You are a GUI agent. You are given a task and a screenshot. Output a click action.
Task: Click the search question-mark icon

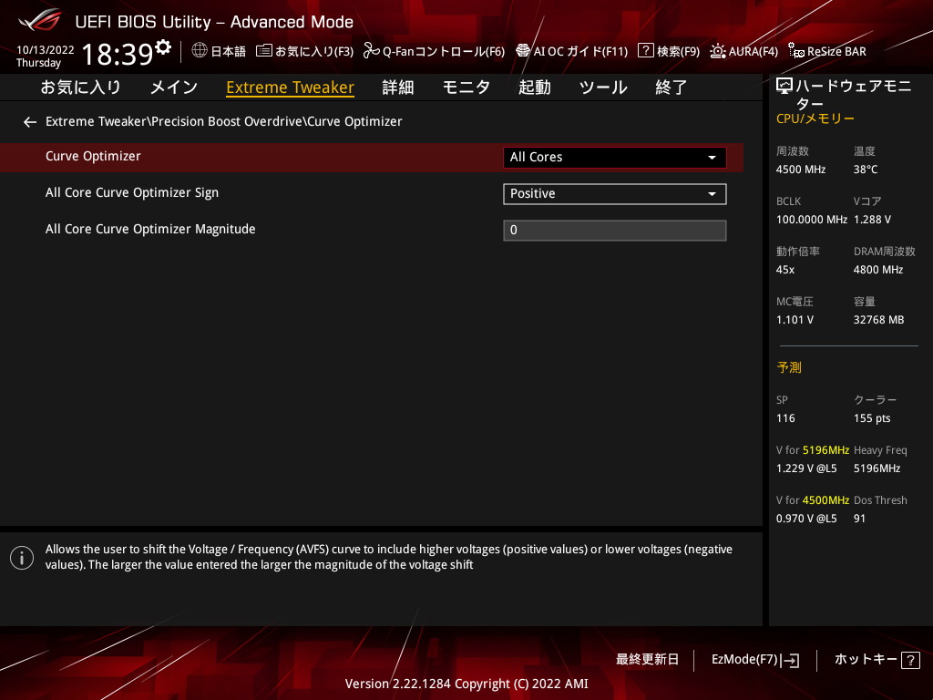tap(646, 51)
